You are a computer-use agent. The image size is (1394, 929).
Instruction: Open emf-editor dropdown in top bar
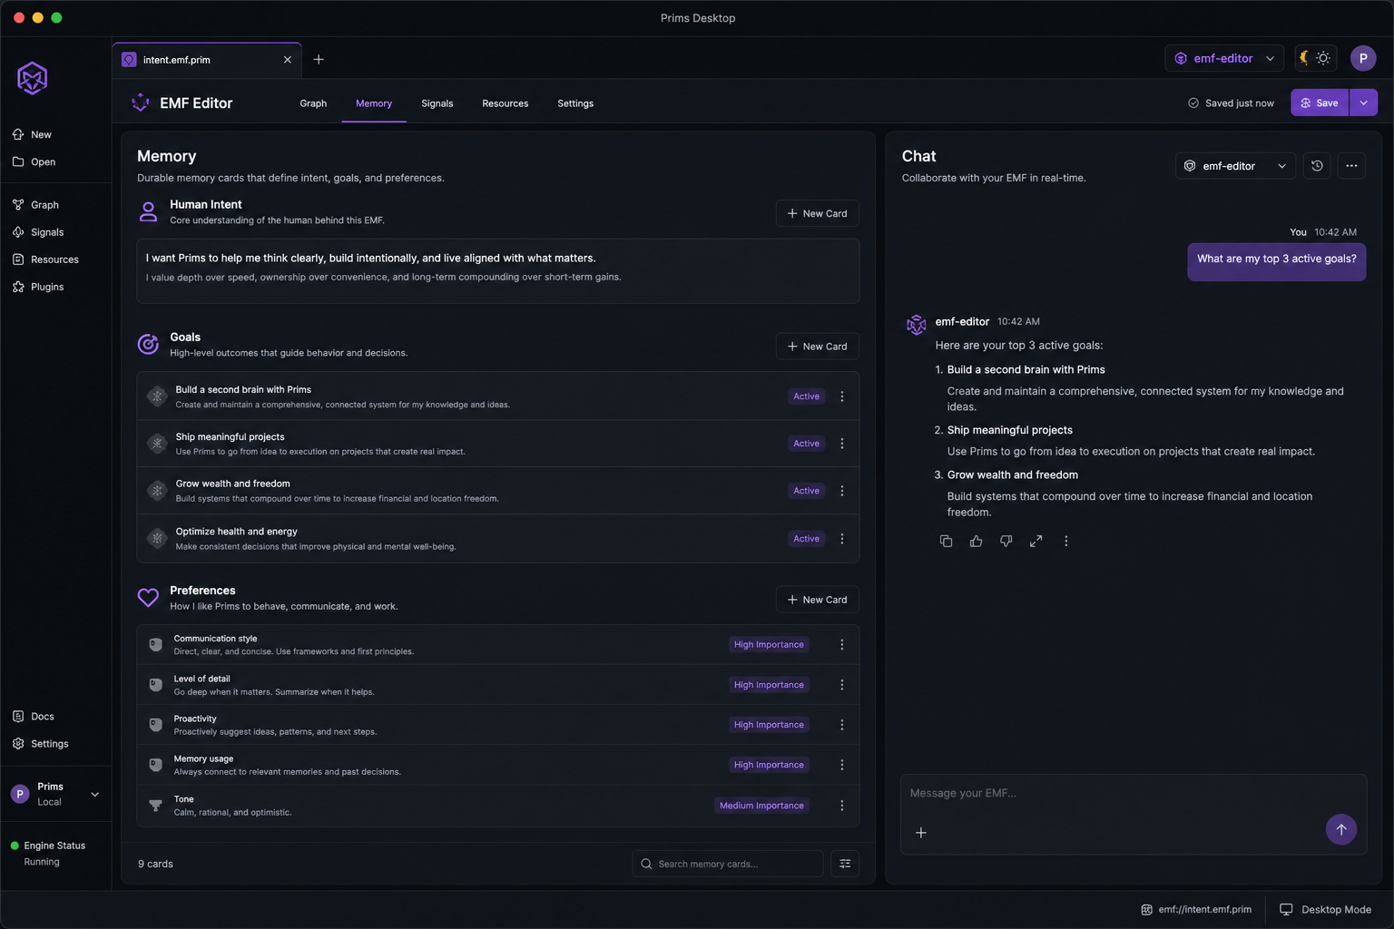coord(1224,58)
